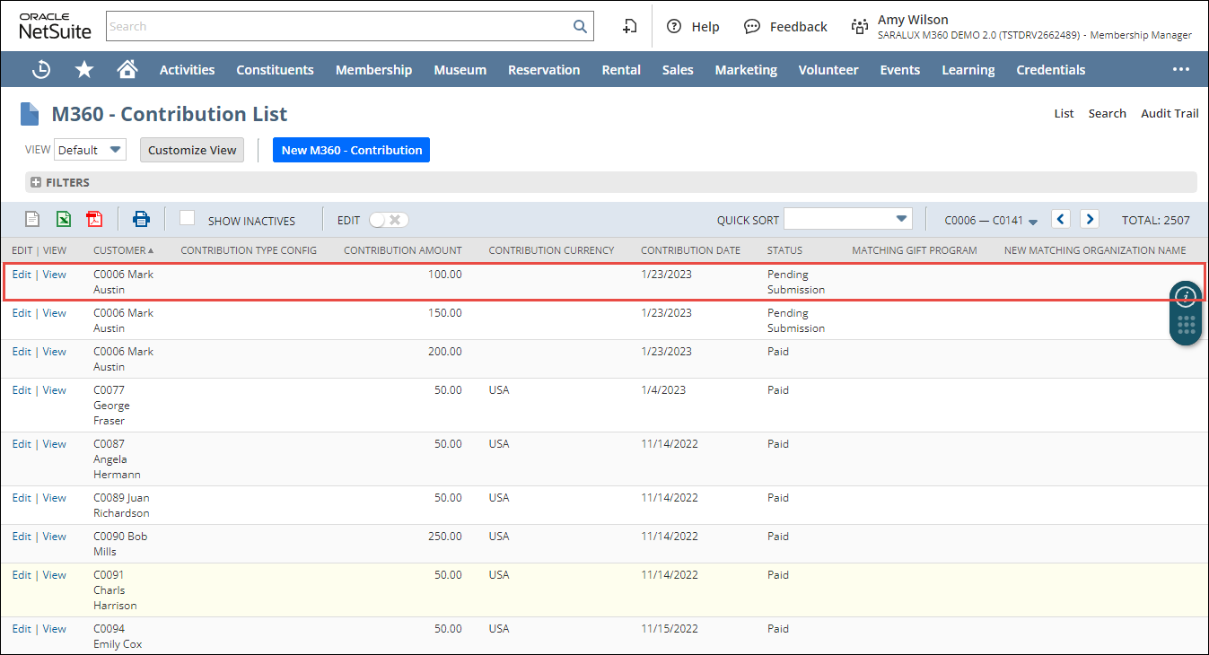The image size is (1209, 655).
Task: Click the more options ellipsis in navbar
Action: (x=1180, y=70)
